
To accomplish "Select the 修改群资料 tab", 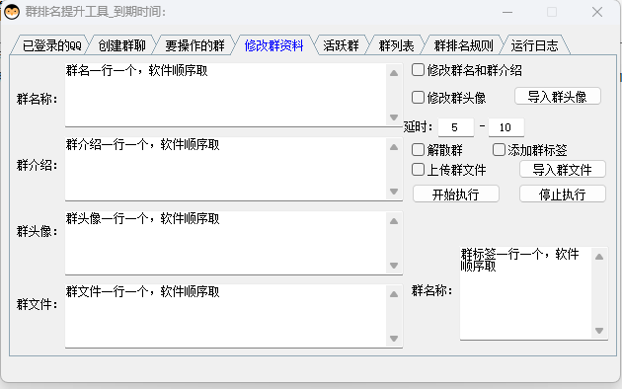I will pos(273,45).
